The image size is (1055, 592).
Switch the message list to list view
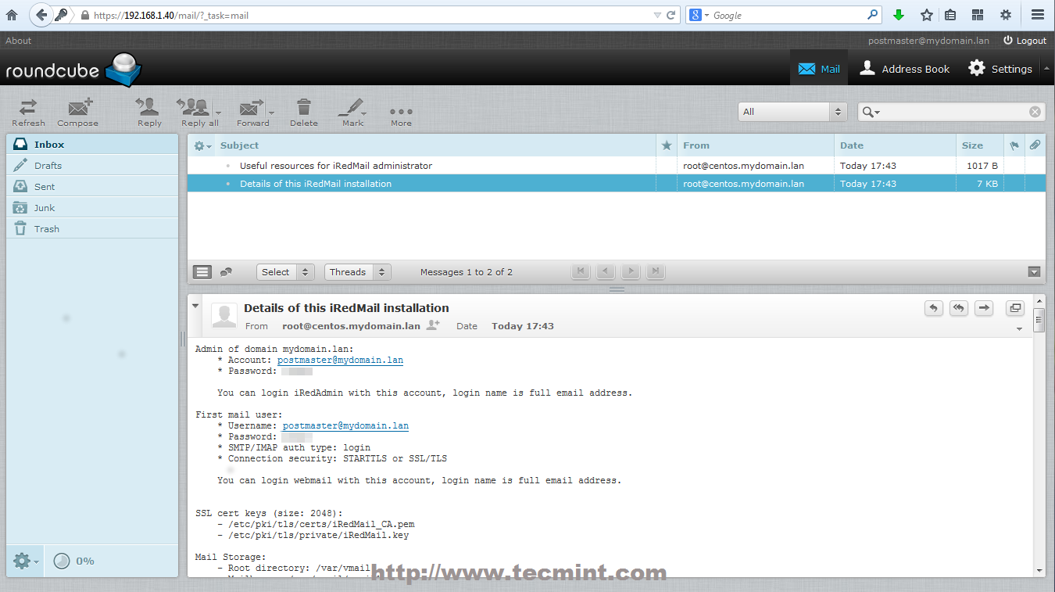point(202,272)
